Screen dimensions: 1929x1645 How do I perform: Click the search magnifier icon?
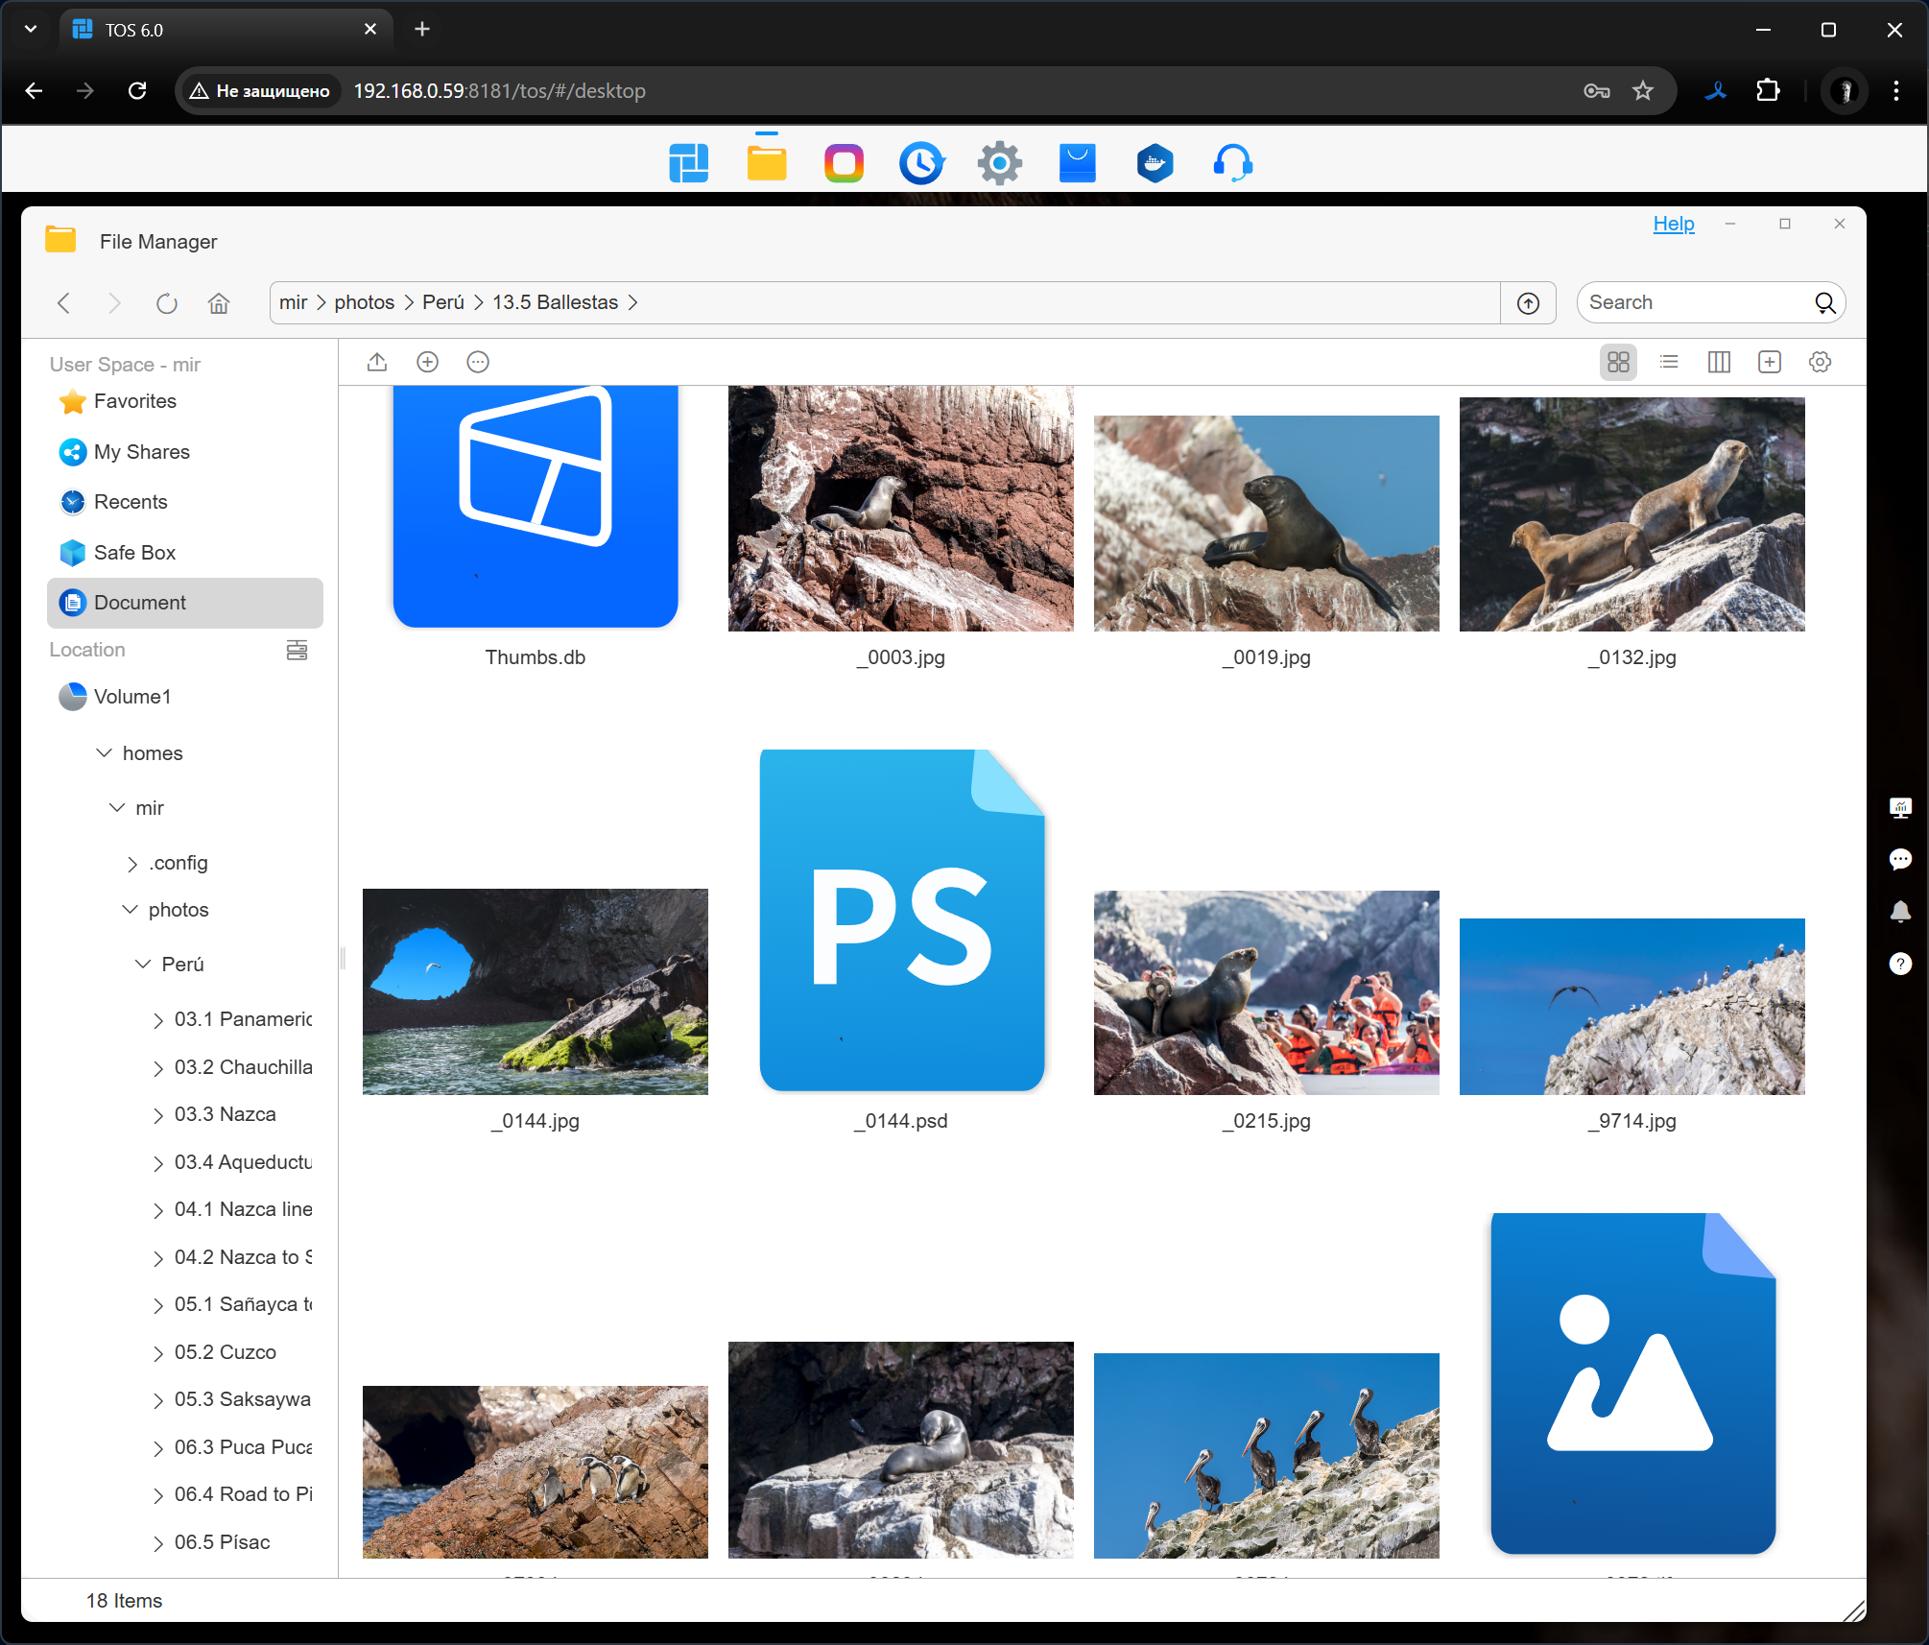click(x=1824, y=303)
